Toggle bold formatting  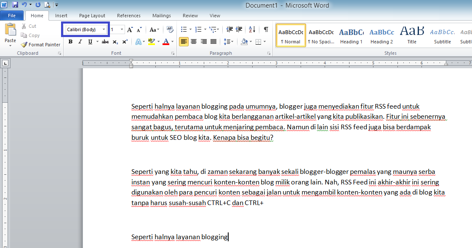[70, 41]
